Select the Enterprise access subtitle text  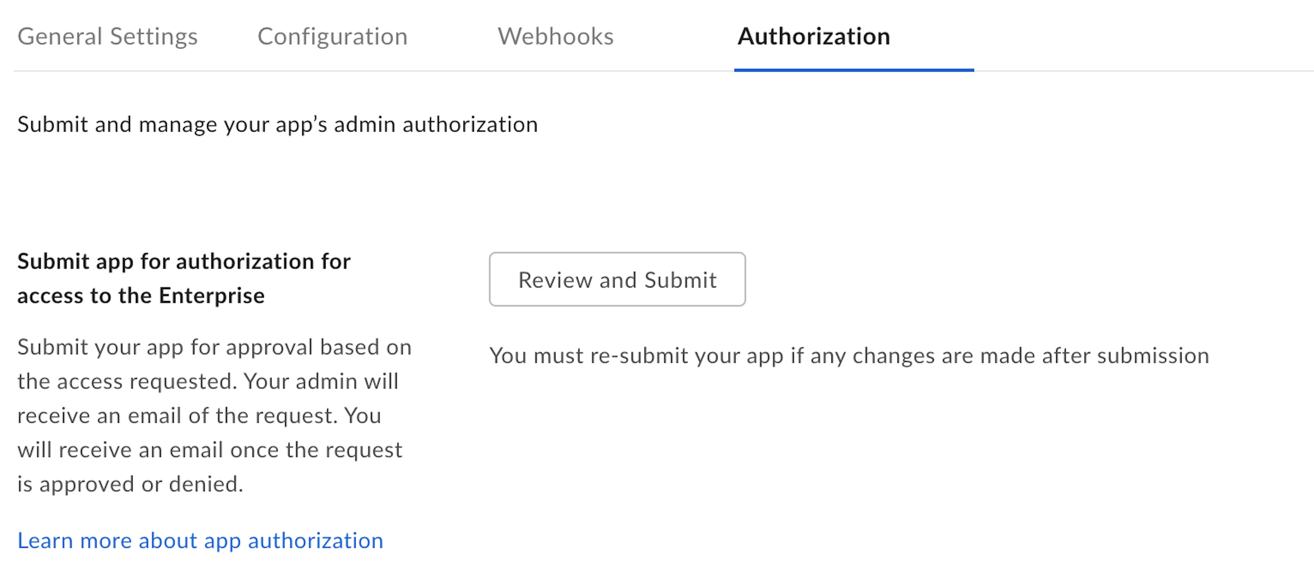(x=141, y=294)
